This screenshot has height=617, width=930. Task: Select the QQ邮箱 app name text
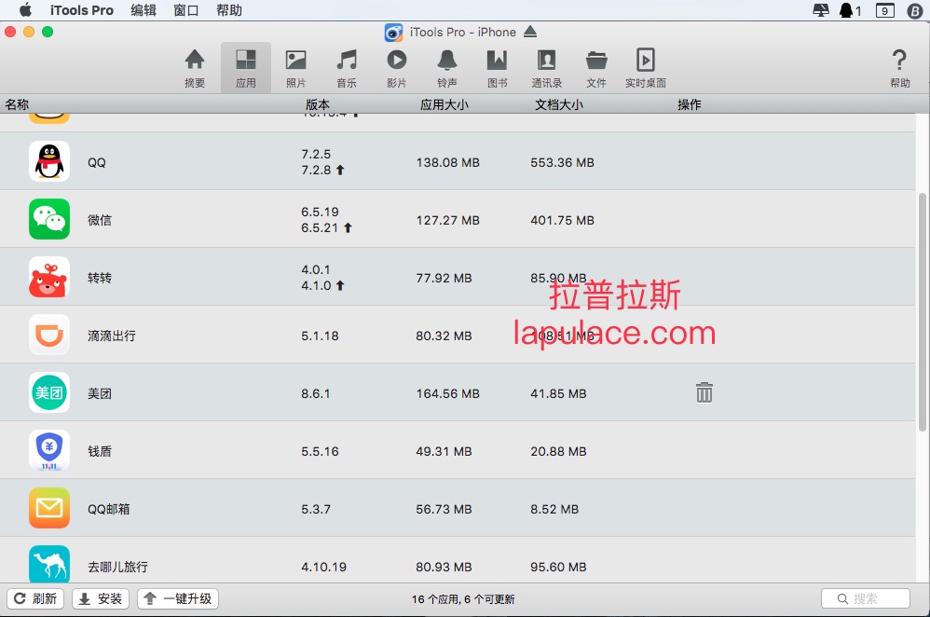(x=108, y=509)
